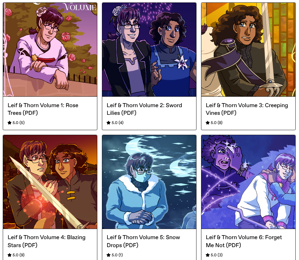Click the Leif & Thorn Volume 1: Rose Trees title
The height and width of the screenshot is (260, 299).
[x=43, y=109]
